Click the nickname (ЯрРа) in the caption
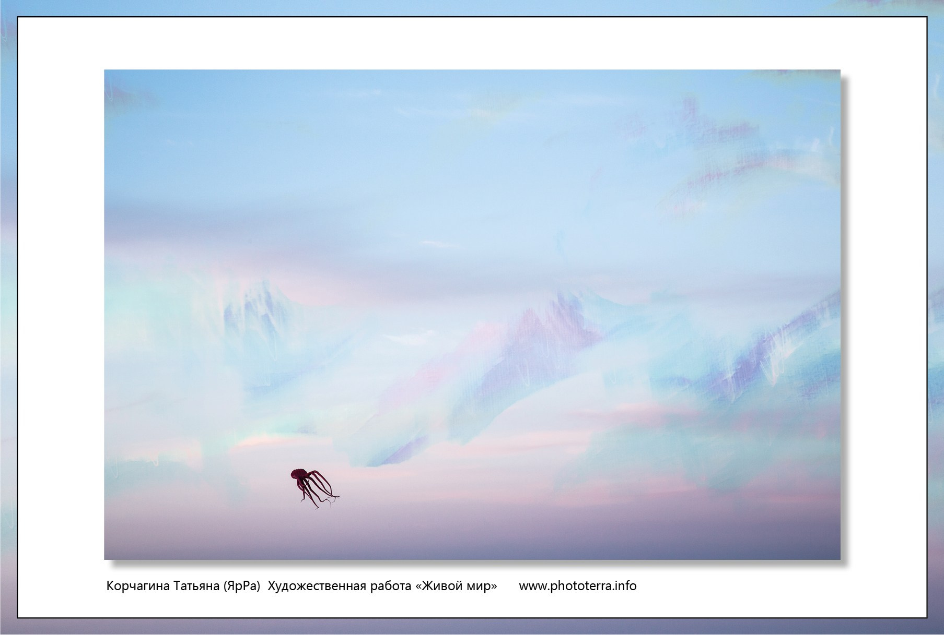Screen dimensions: 944x635 [241, 586]
